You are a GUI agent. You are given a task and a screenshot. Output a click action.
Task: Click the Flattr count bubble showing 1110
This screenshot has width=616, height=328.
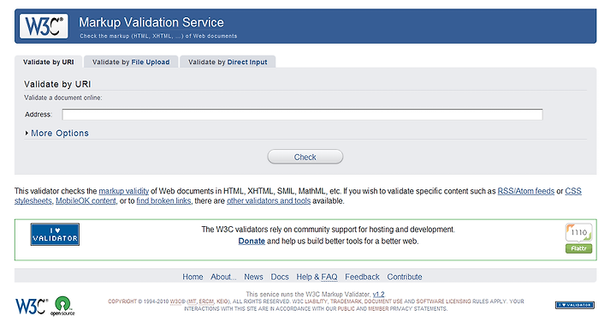(x=578, y=233)
